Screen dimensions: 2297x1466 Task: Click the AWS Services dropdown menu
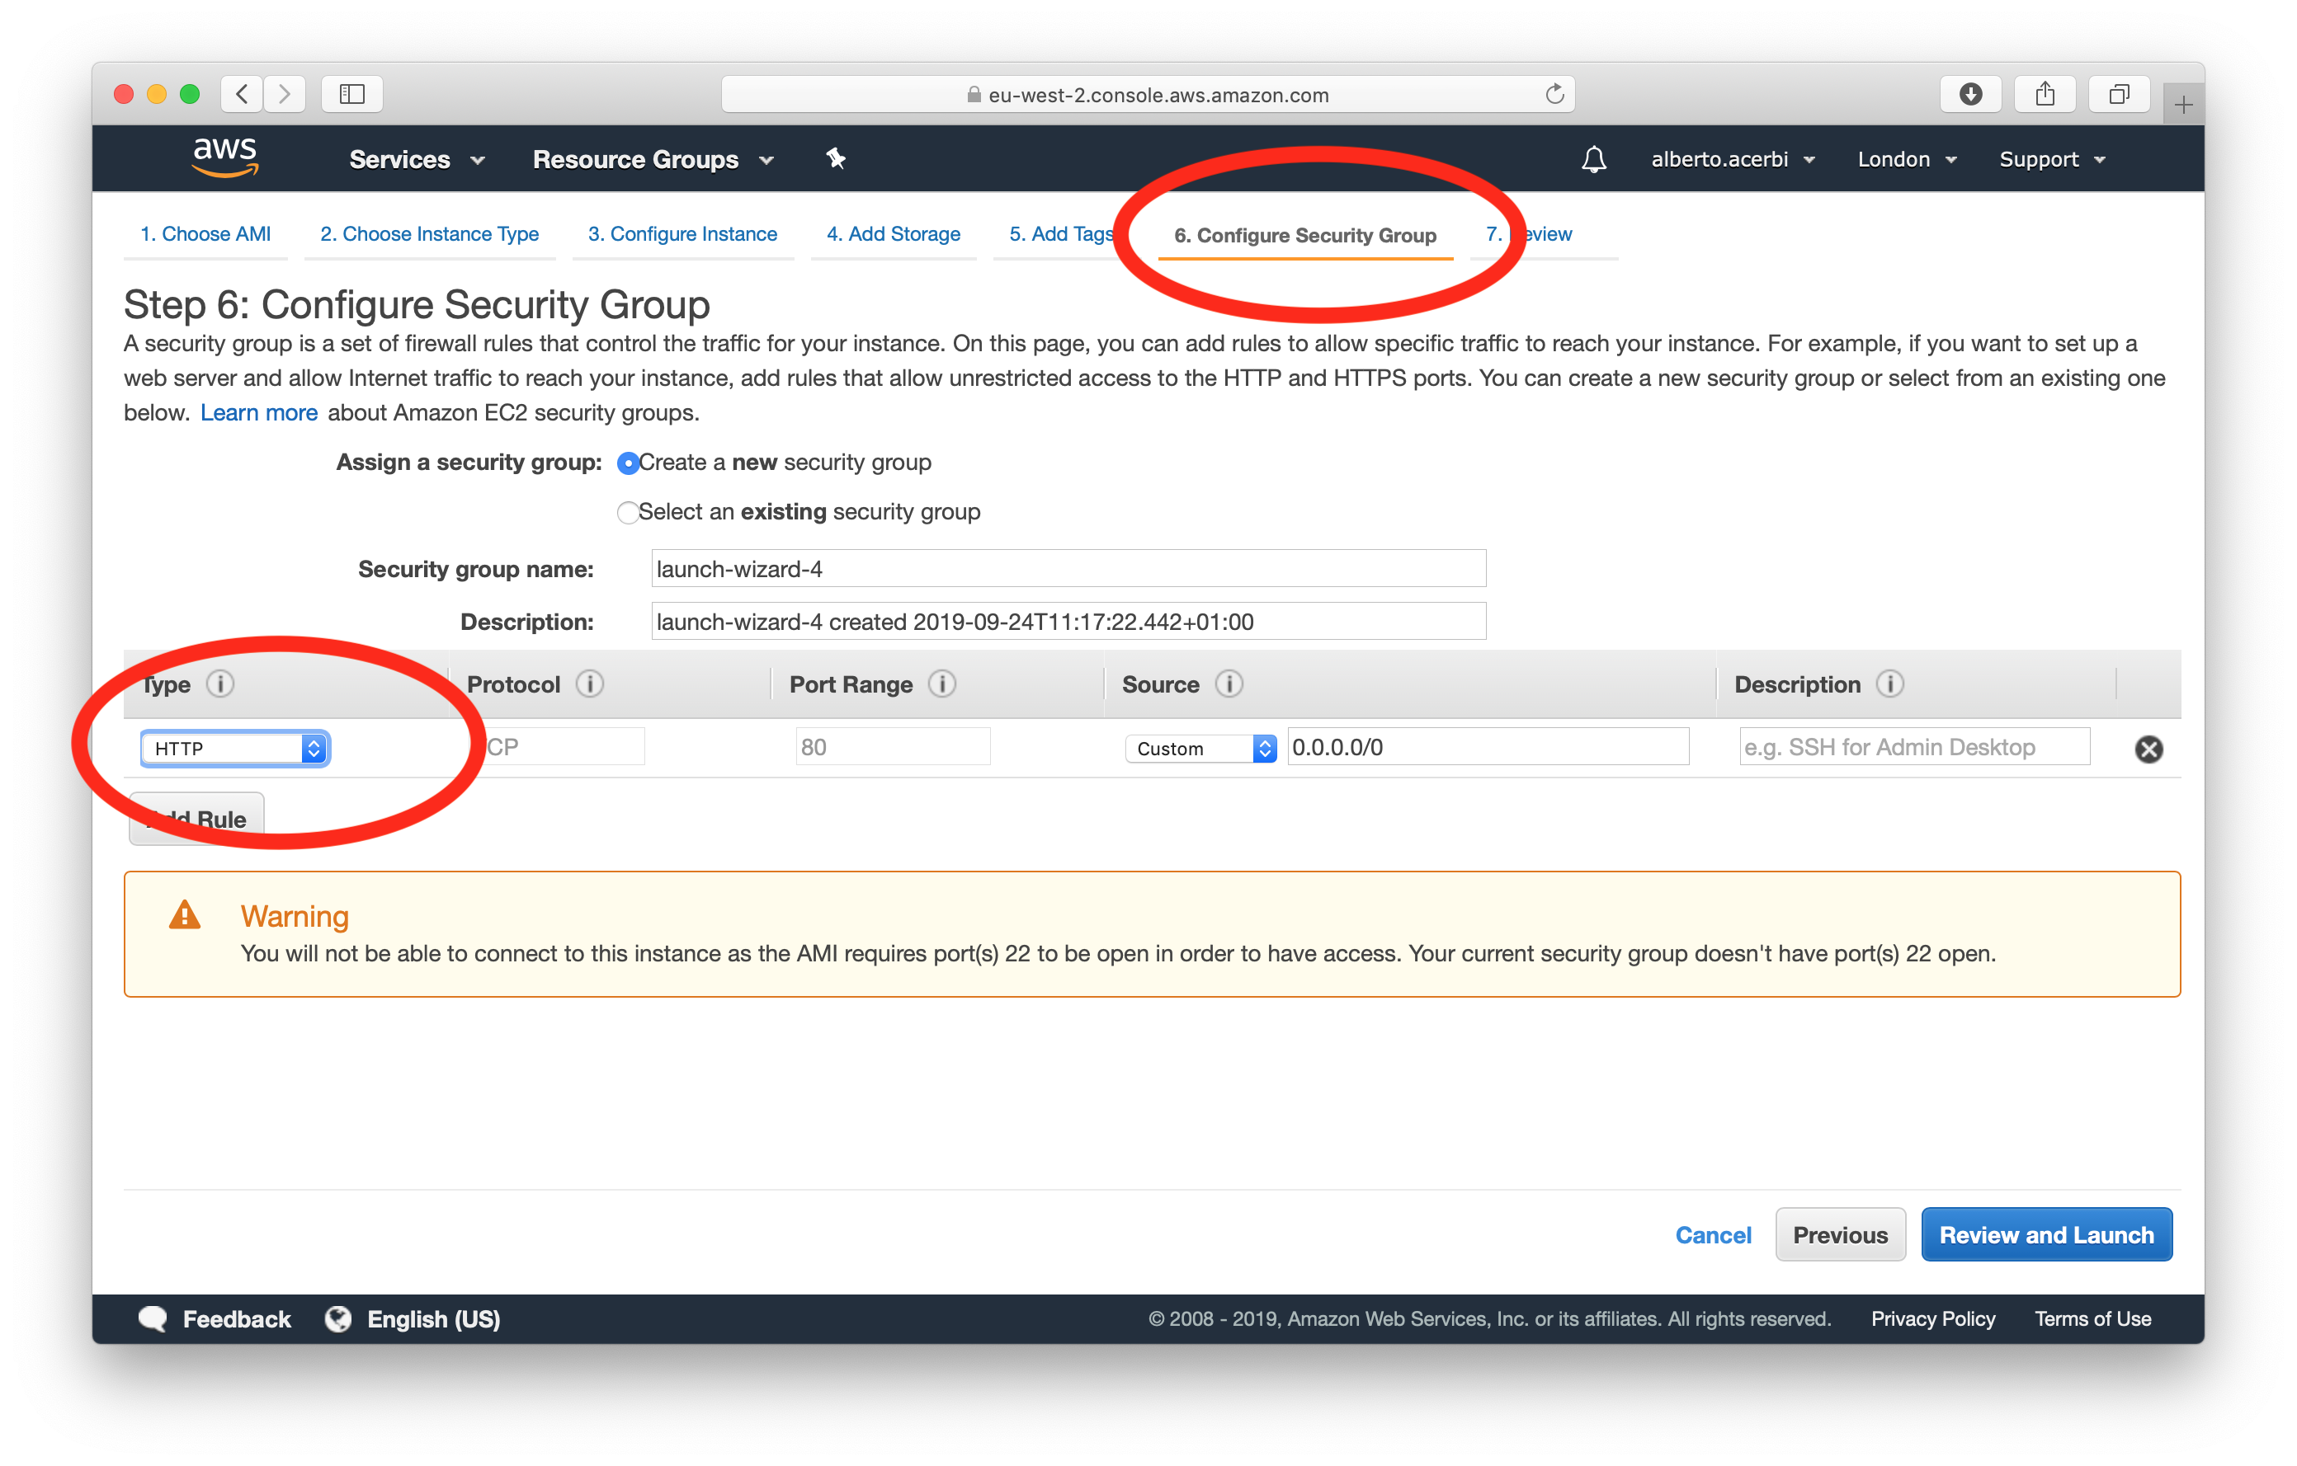(412, 159)
